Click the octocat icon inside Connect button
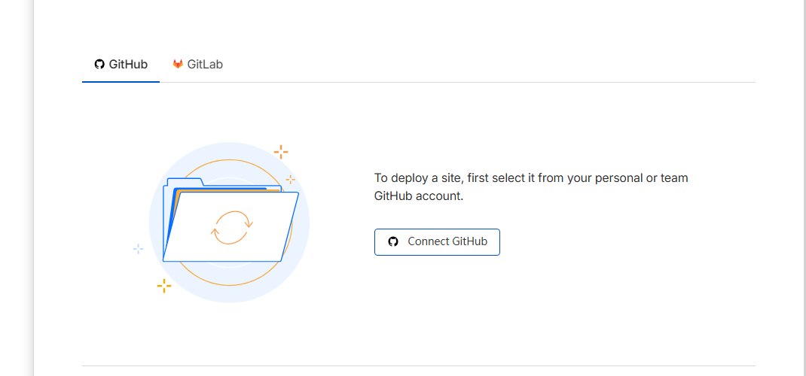806x376 pixels. 393,241
